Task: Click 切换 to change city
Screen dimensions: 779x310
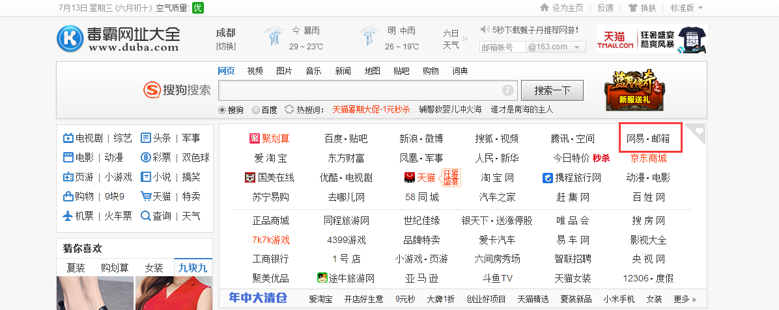Action: tap(225, 47)
